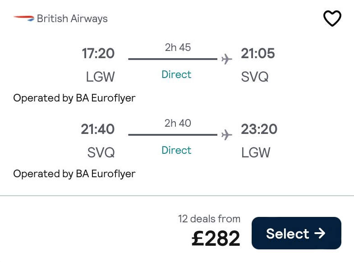Click the 2h 45 flight duration
Image resolution: width=354 pixels, height=262 pixels.
tap(178, 47)
